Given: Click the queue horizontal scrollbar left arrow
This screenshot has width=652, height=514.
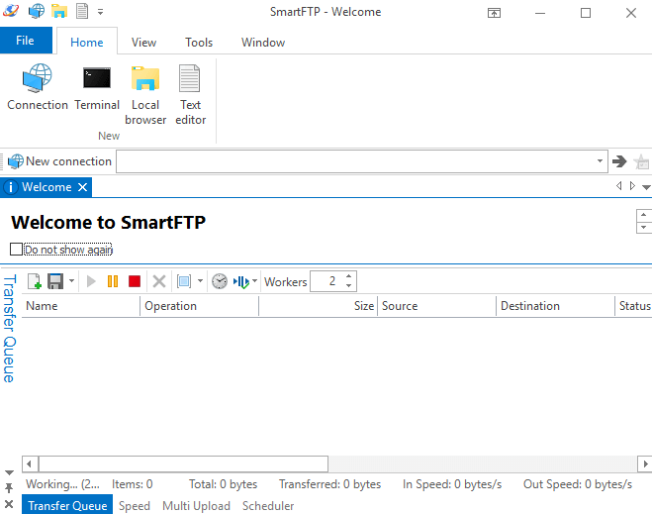Looking at the screenshot, I should click(x=29, y=463).
